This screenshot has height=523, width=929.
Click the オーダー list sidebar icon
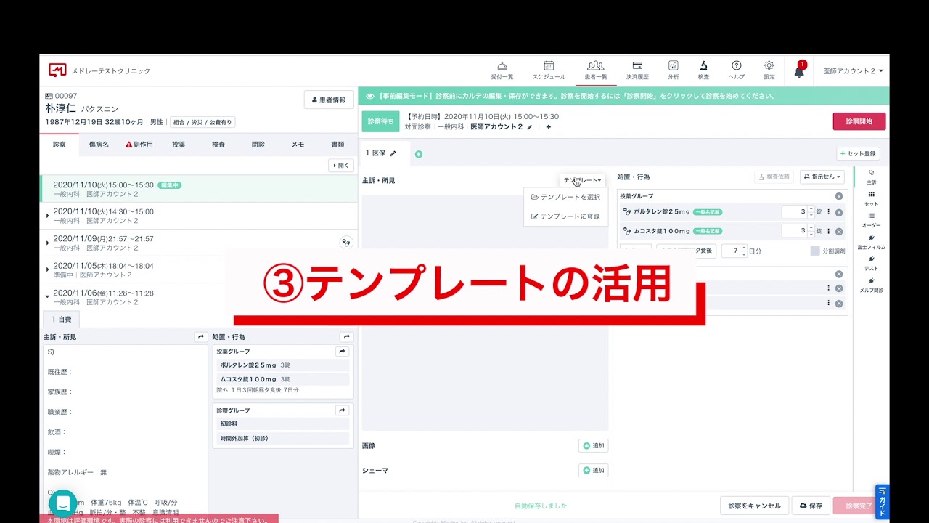[872, 219]
